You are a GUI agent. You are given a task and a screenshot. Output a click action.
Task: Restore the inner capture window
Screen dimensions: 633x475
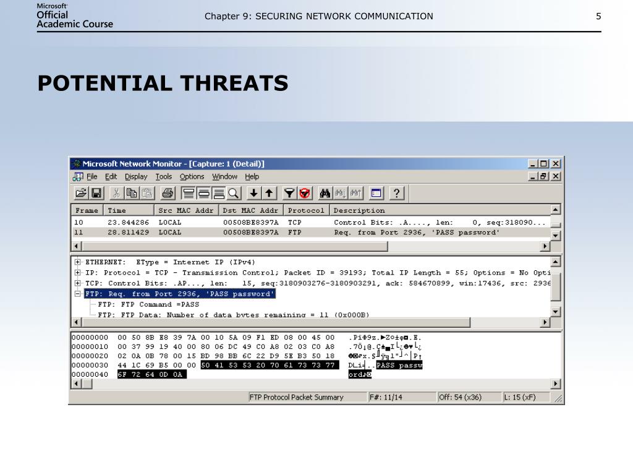tap(544, 176)
